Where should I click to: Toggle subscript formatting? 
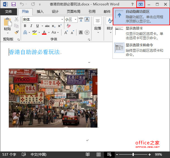pyautogui.click(x=54, y=26)
